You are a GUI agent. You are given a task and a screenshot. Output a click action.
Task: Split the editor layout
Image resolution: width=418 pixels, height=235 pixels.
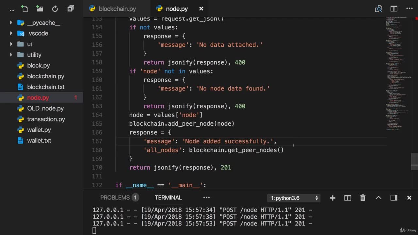[394, 9]
